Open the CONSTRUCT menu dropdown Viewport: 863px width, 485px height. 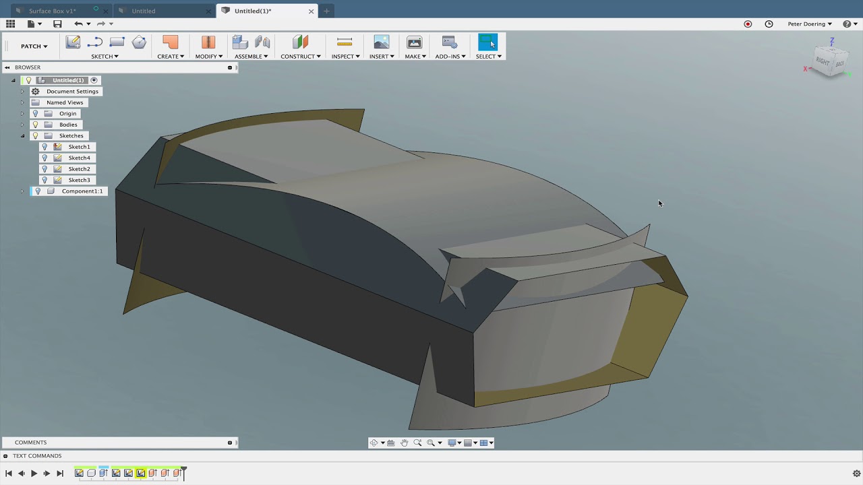click(300, 57)
